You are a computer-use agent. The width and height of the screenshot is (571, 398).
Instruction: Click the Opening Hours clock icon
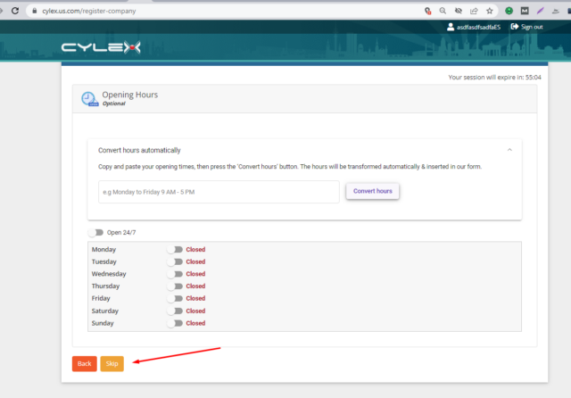coord(88,98)
